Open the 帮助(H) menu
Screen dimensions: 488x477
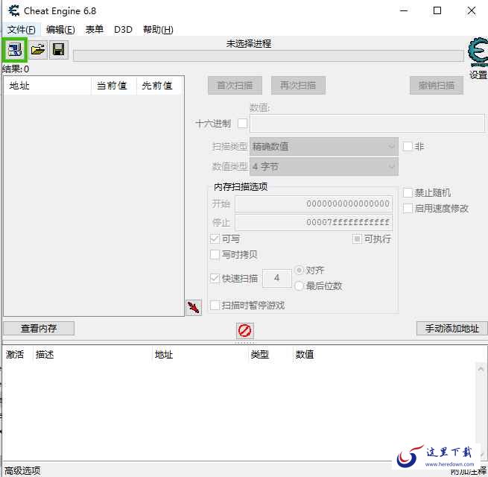coord(158,30)
